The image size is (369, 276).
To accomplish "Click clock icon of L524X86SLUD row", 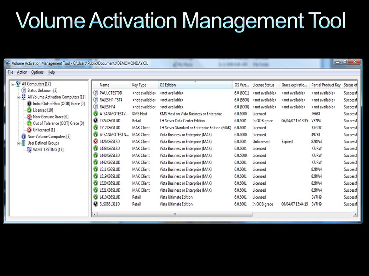I will 96,121.
